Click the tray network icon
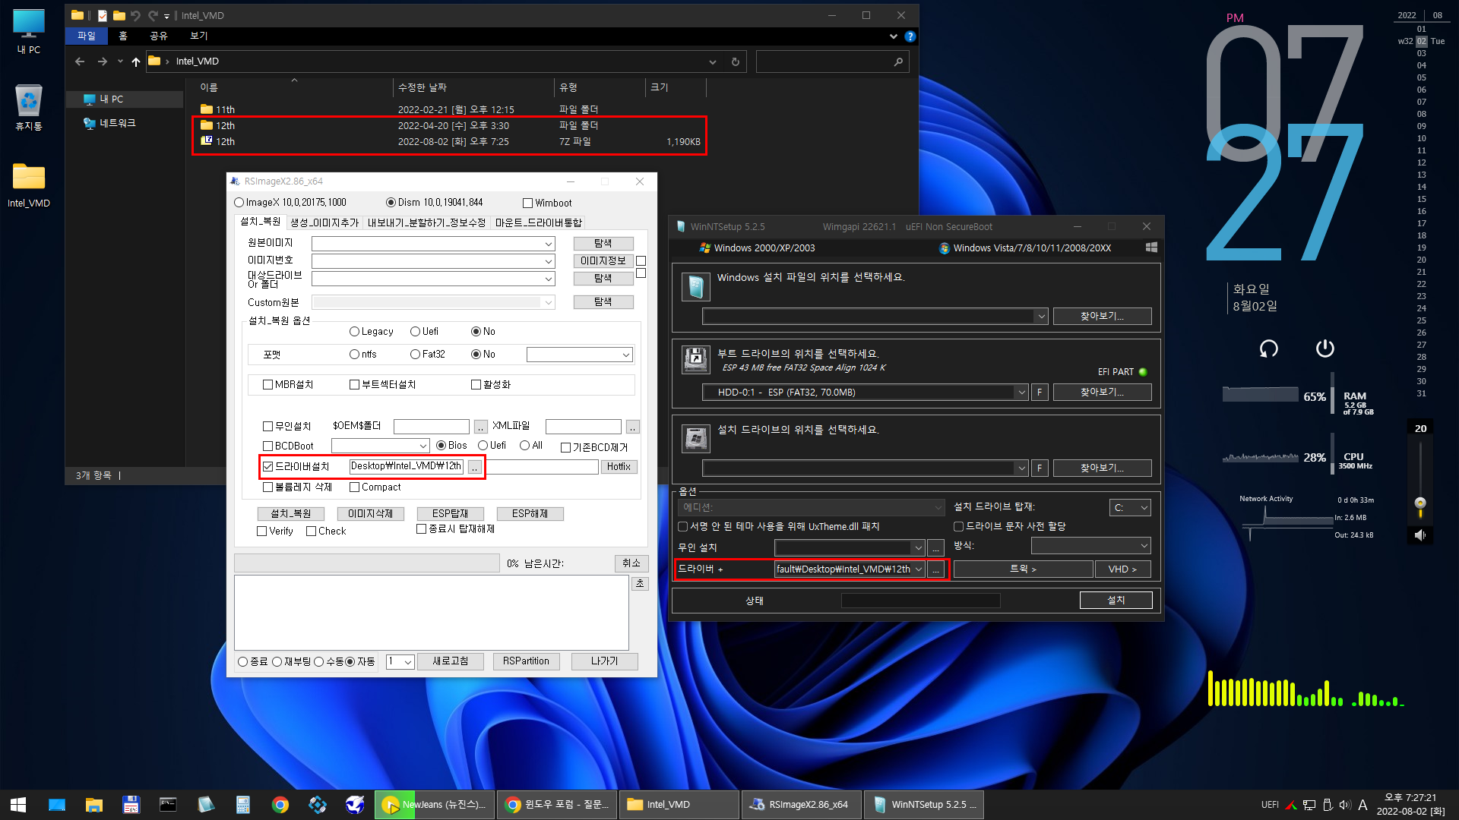 1309,805
